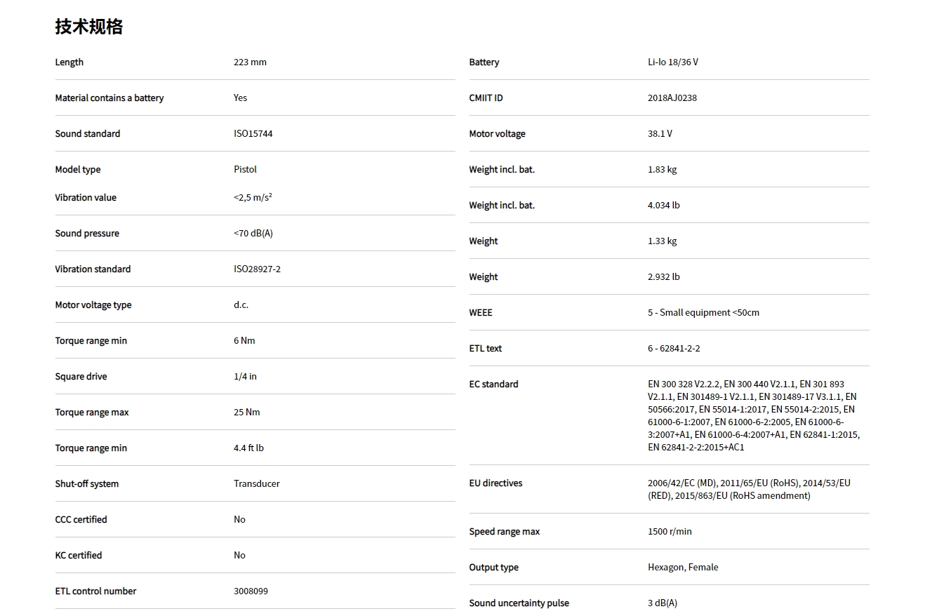The height and width of the screenshot is (616, 925).
Task: Click the ETL control number 3008099
Action: [x=251, y=591]
